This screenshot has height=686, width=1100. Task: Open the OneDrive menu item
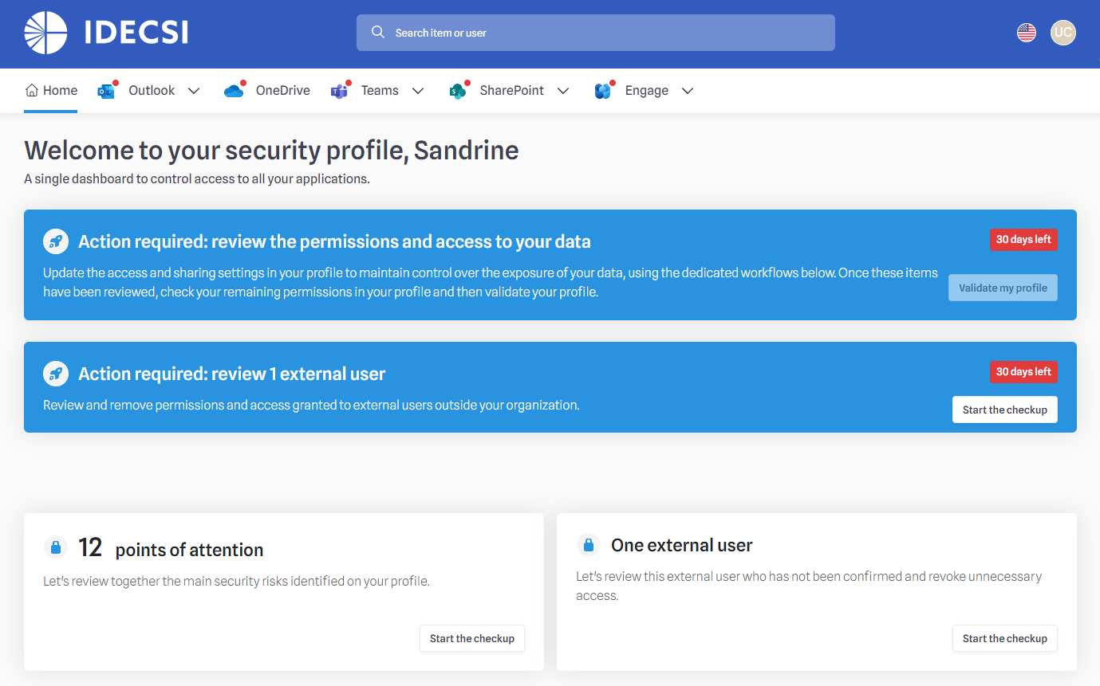click(282, 91)
